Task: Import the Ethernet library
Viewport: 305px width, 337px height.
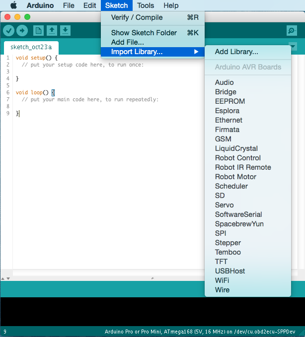Action: pos(248,120)
